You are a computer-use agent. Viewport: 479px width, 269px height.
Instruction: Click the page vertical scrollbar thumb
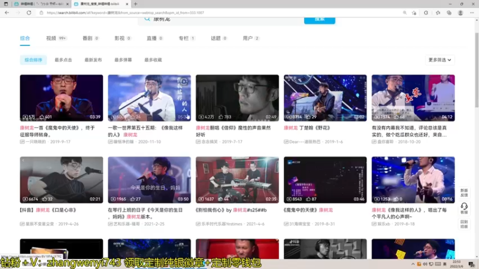click(477, 69)
